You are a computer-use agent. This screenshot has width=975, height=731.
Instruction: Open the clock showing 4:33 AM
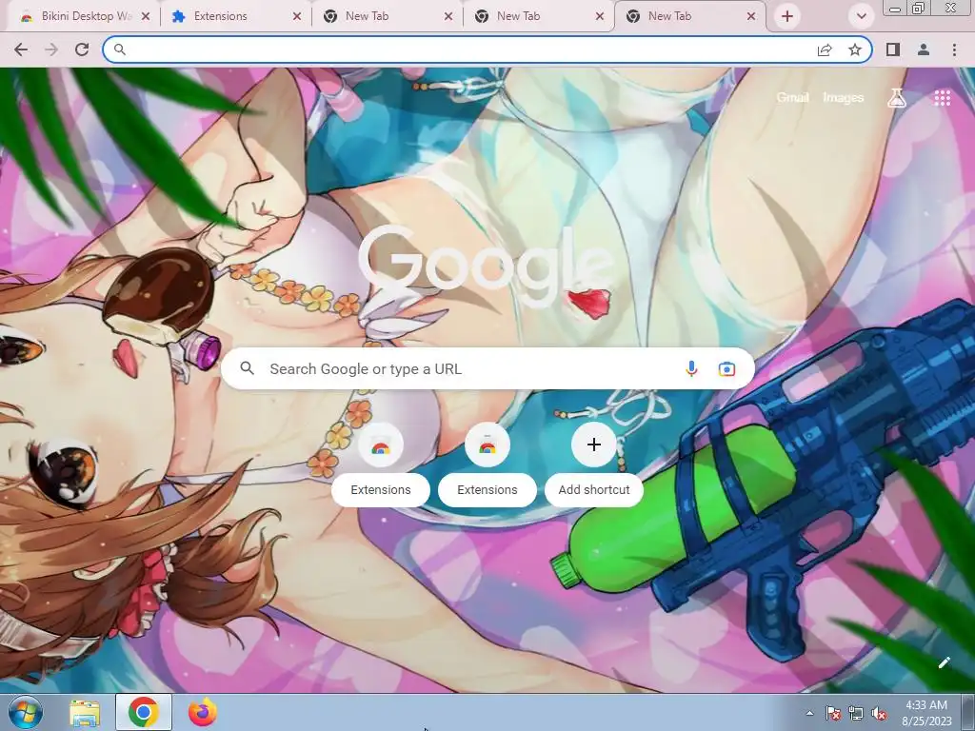(x=926, y=713)
